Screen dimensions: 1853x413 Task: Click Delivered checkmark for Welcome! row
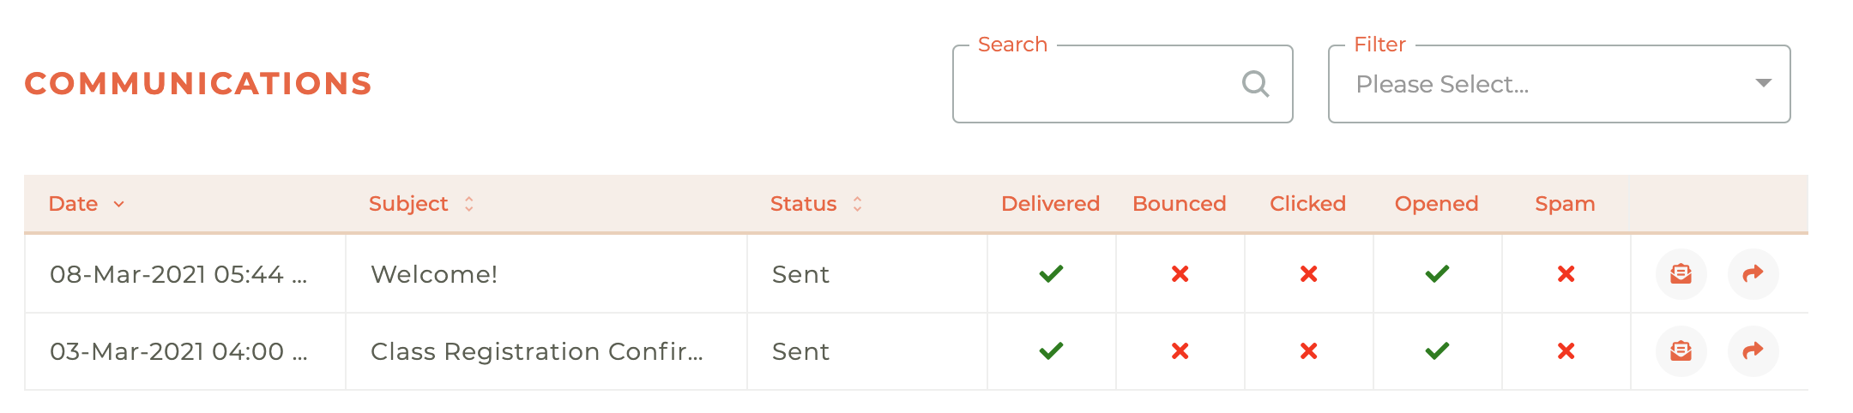(1051, 274)
